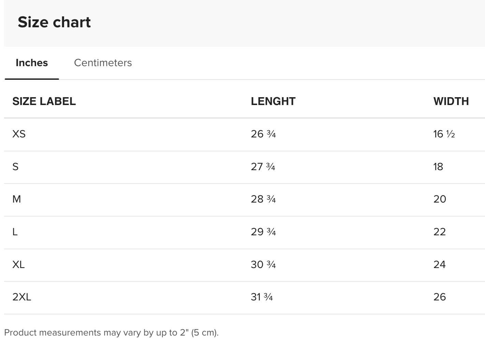This screenshot has height=356, width=485.
Task: Click the width value 18
Action: click(x=438, y=167)
